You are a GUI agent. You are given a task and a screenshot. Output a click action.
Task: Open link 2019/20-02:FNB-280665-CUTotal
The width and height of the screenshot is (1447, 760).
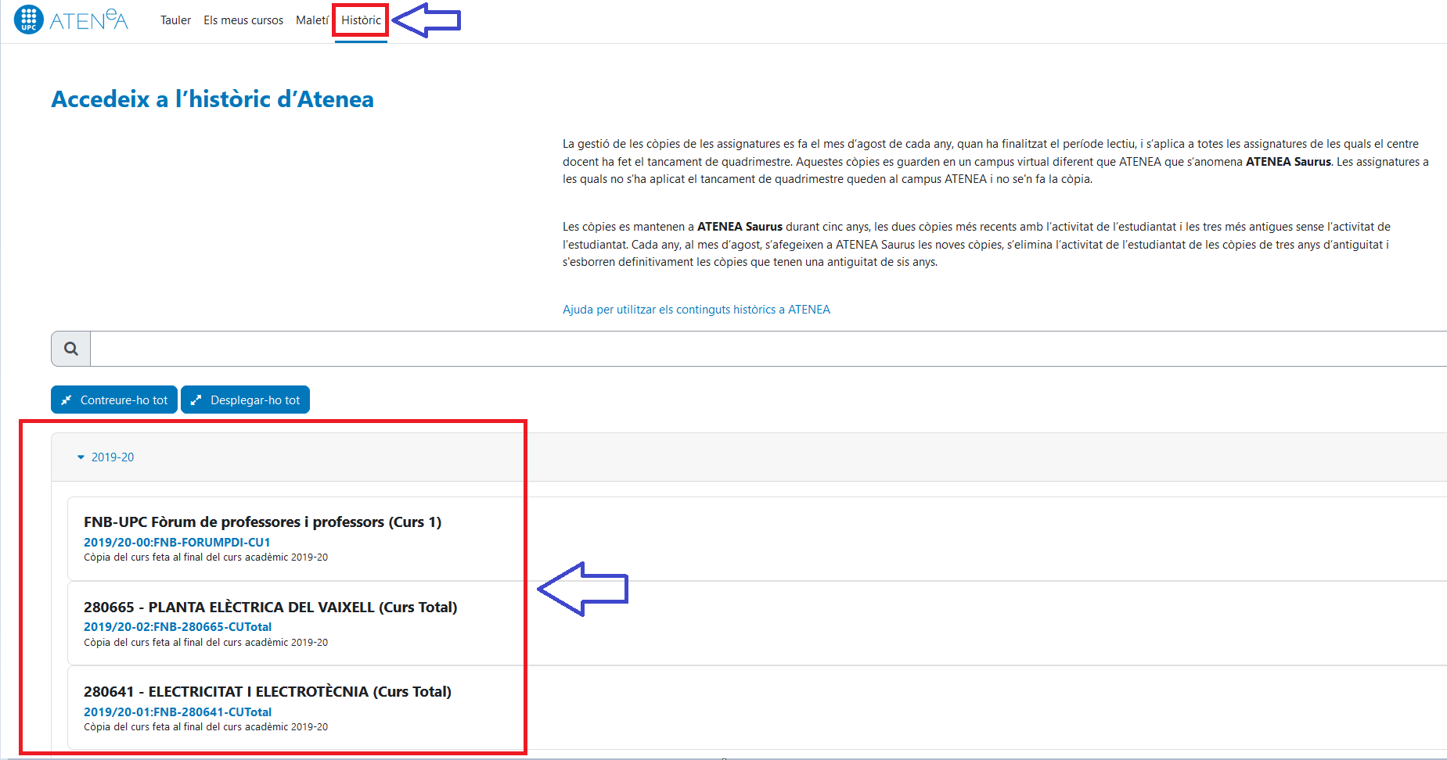pos(178,627)
